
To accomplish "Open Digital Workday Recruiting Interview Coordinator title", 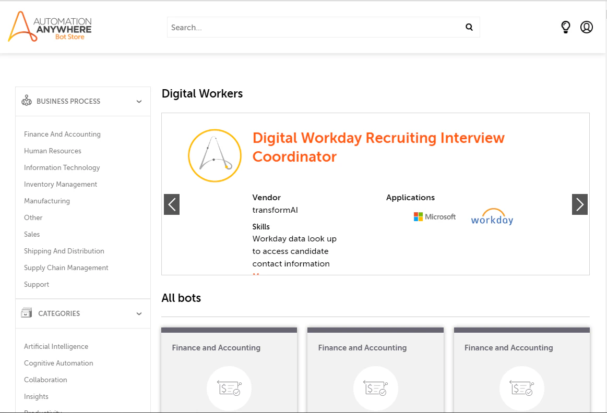I will pyautogui.click(x=378, y=148).
